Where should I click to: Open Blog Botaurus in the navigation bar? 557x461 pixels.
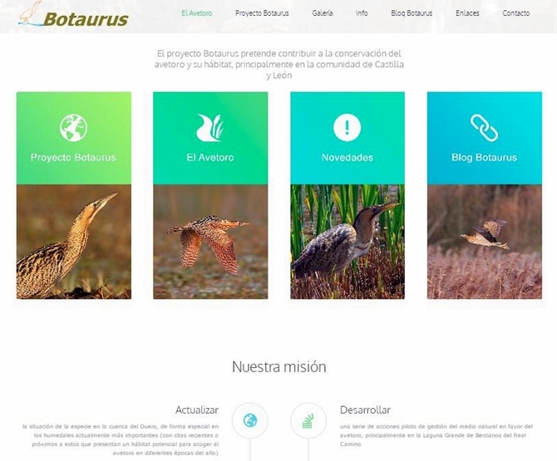pos(412,13)
